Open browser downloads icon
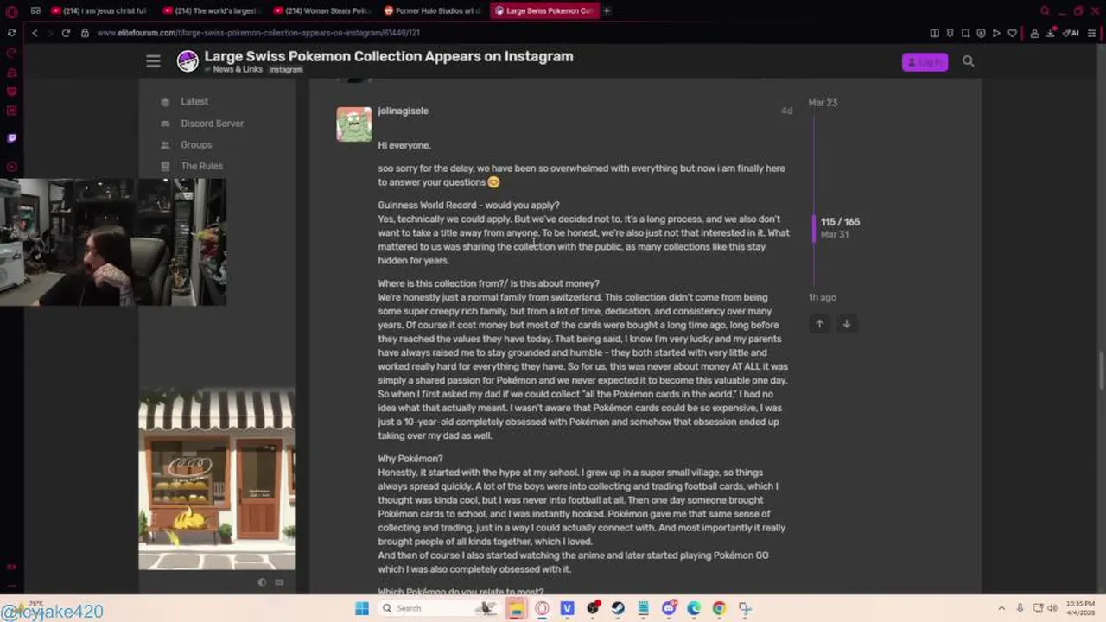1106x622 pixels. [1051, 33]
